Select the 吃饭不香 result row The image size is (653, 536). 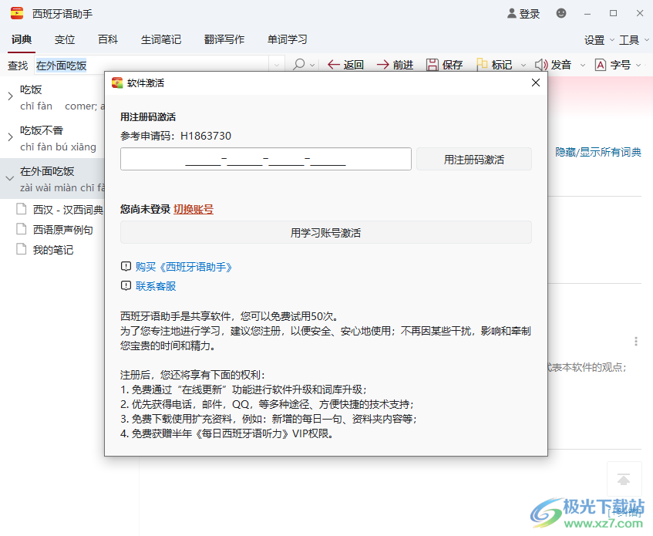[52, 138]
